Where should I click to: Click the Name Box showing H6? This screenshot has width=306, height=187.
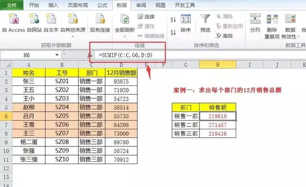(27, 55)
